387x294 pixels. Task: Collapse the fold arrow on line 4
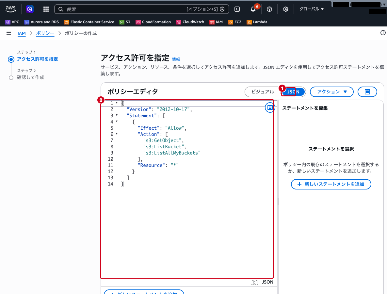[x=117, y=122]
